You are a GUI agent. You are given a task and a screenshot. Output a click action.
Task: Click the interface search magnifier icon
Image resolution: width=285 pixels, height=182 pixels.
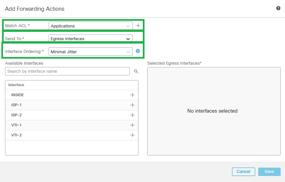pyautogui.click(x=136, y=72)
